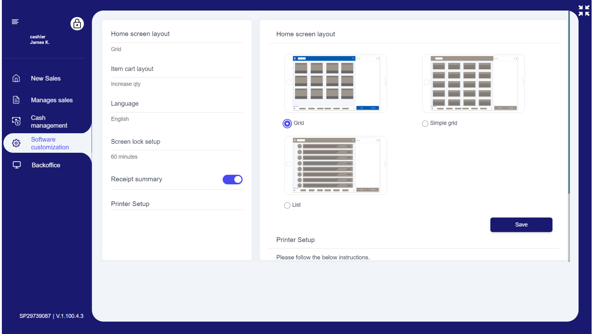Click the Software customization gear icon
The image size is (595, 334).
click(x=16, y=143)
